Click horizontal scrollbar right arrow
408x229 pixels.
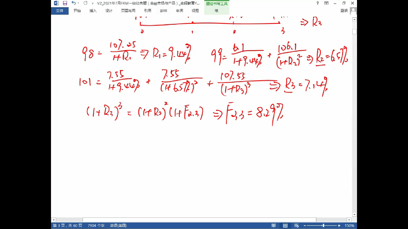coord(349,220)
